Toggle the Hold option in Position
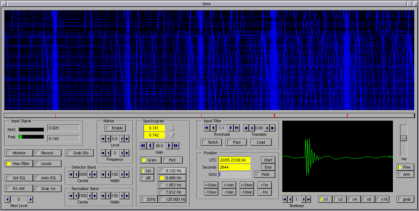This screenshot has width=419, height=211. (264, 174)
